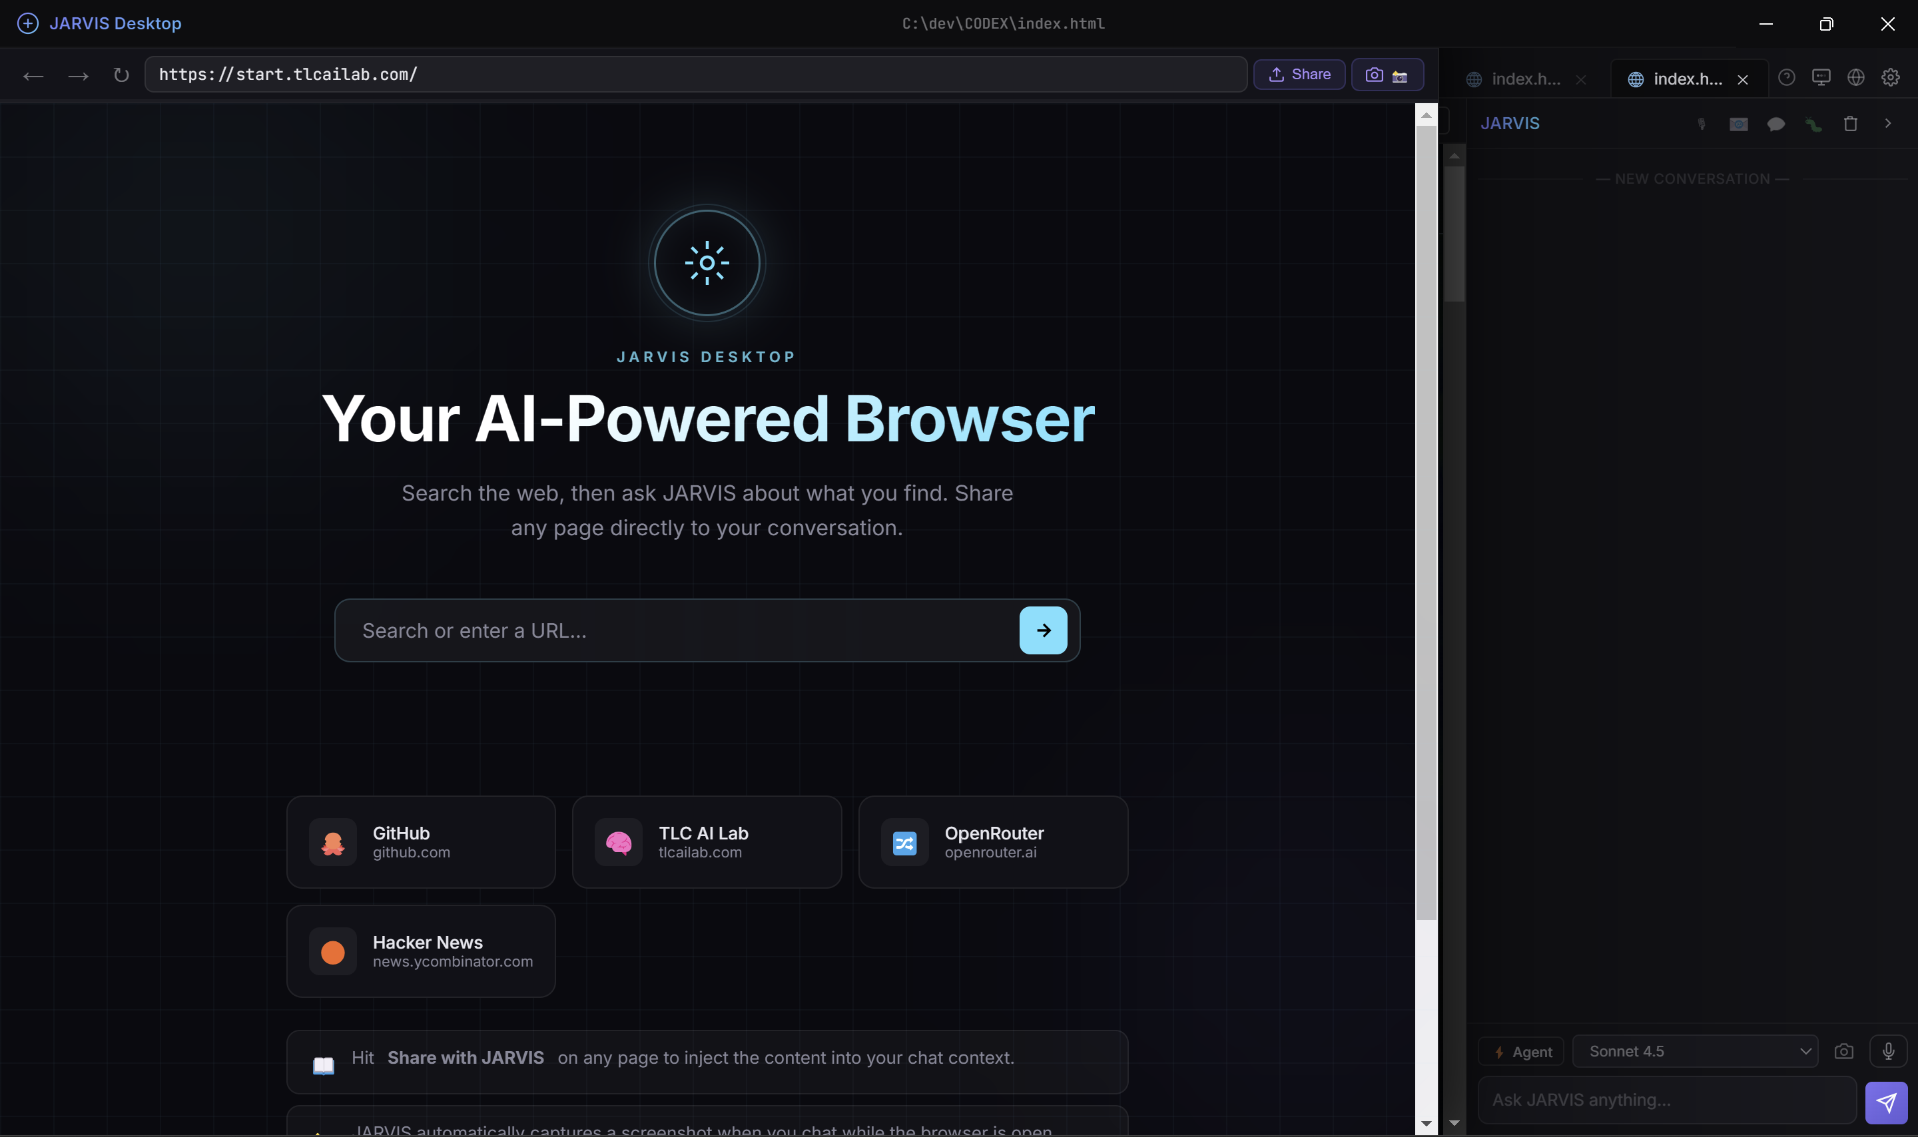Open the Hacker News shortcut card
Image resolution: width=1918 pixels, height=1137 pixels.
tap(421, 951)
